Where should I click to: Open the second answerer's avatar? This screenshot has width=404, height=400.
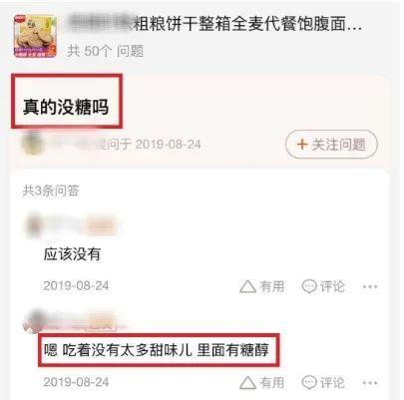click(x=34, y=321)
